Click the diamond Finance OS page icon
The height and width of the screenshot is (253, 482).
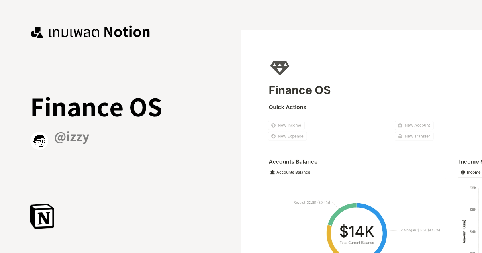(x=280, y=67)
